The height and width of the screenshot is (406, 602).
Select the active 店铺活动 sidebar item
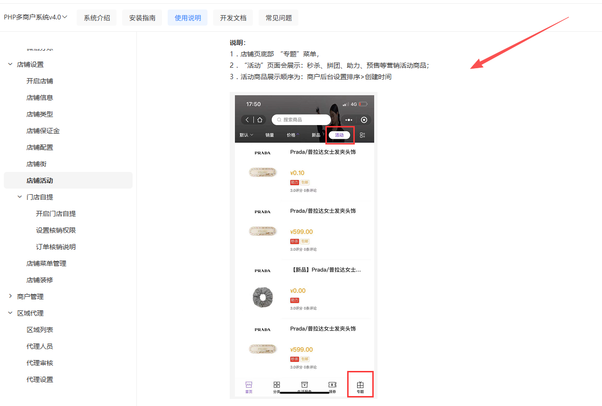click(x=68, y=180)
